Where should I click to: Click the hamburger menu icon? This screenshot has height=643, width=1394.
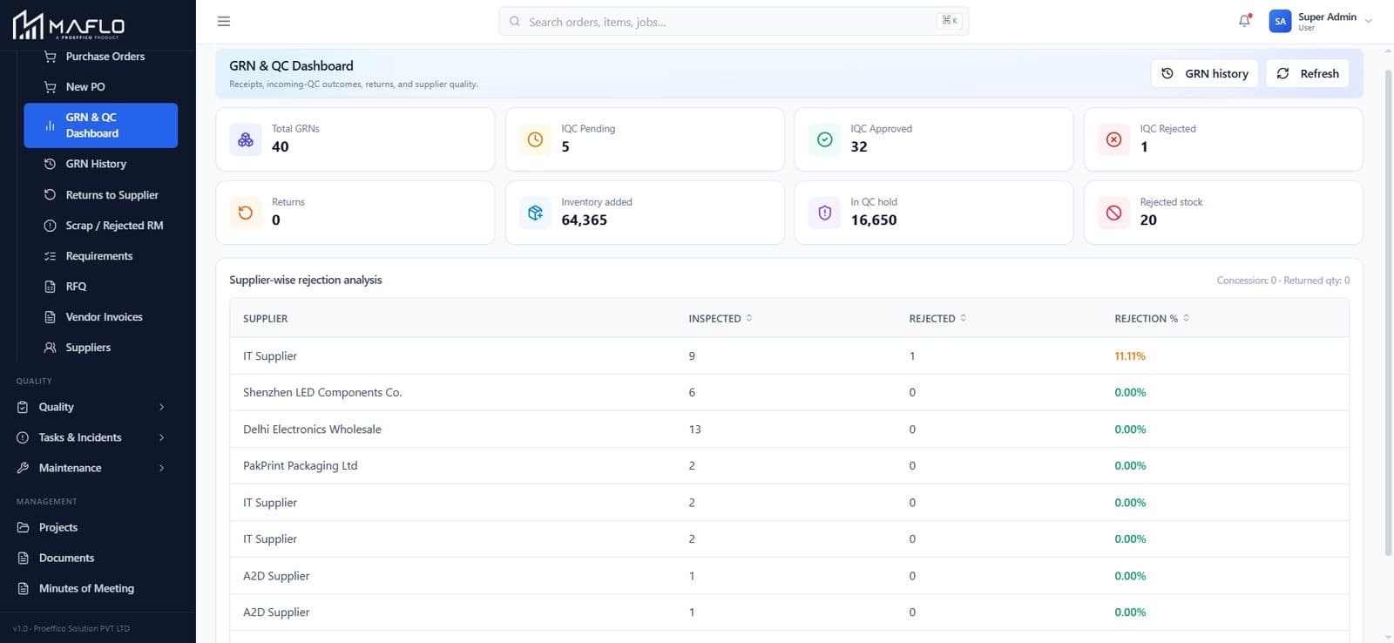click(224, 21)
